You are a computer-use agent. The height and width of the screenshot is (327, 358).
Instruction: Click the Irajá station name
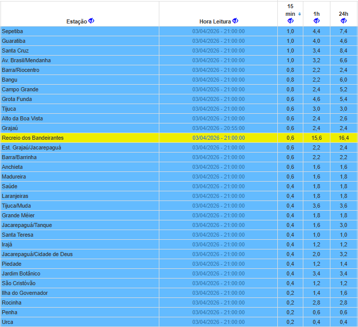7,244
